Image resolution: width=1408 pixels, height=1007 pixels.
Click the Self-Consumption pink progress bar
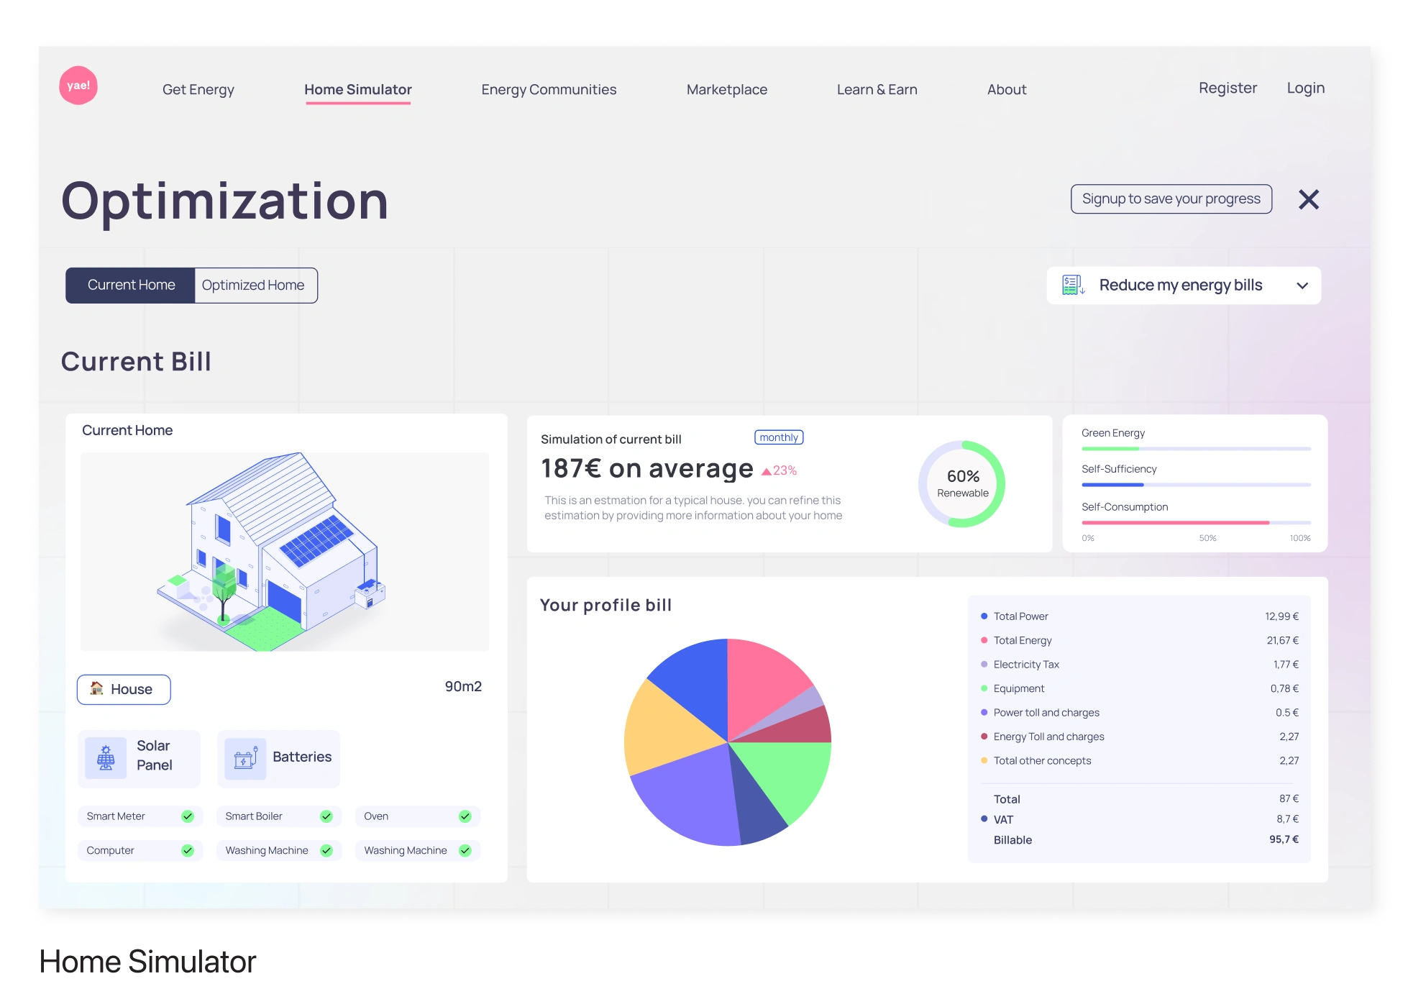[x=1175, y=523]
